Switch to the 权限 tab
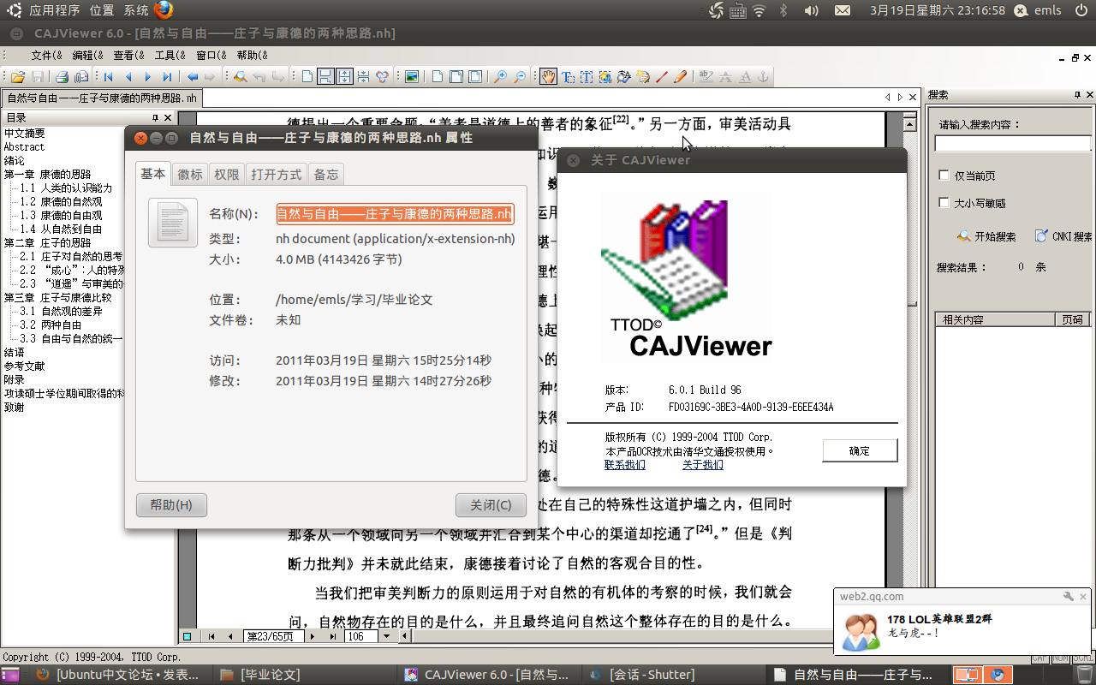This screenshot has width=1096, height=685. coord(227,174)
